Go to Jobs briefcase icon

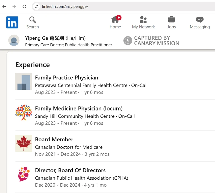[x=171, y=19]
